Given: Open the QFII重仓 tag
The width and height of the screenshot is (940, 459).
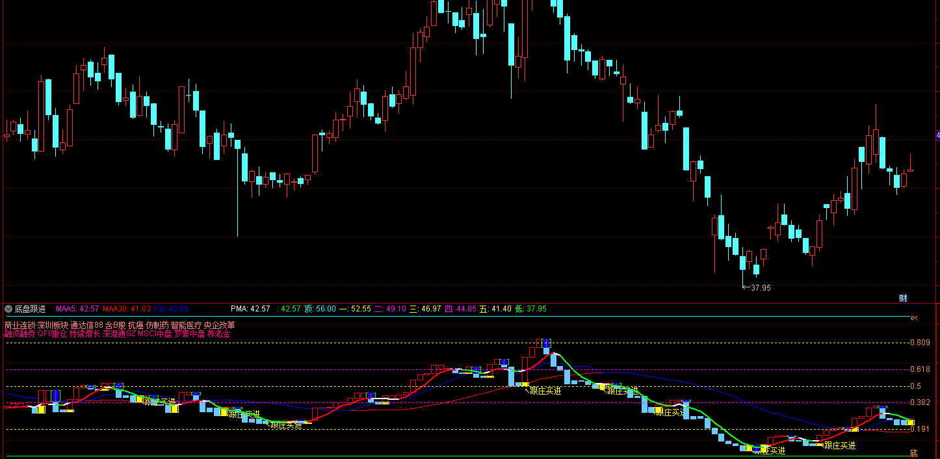Looking at the screenshot, I should click(53, 334).
